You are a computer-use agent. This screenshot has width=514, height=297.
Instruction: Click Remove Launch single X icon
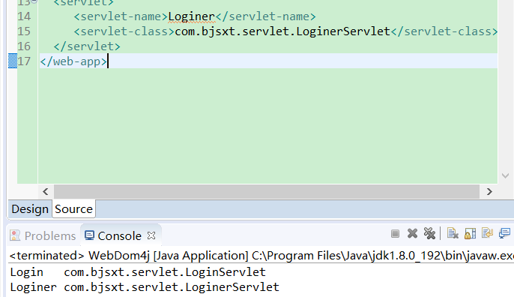click(412, 234)
